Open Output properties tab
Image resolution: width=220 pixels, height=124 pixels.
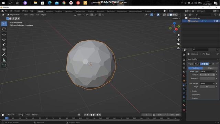[184, 64]
